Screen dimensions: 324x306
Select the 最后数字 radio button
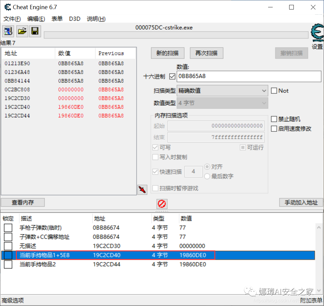(x=207, y=176)
